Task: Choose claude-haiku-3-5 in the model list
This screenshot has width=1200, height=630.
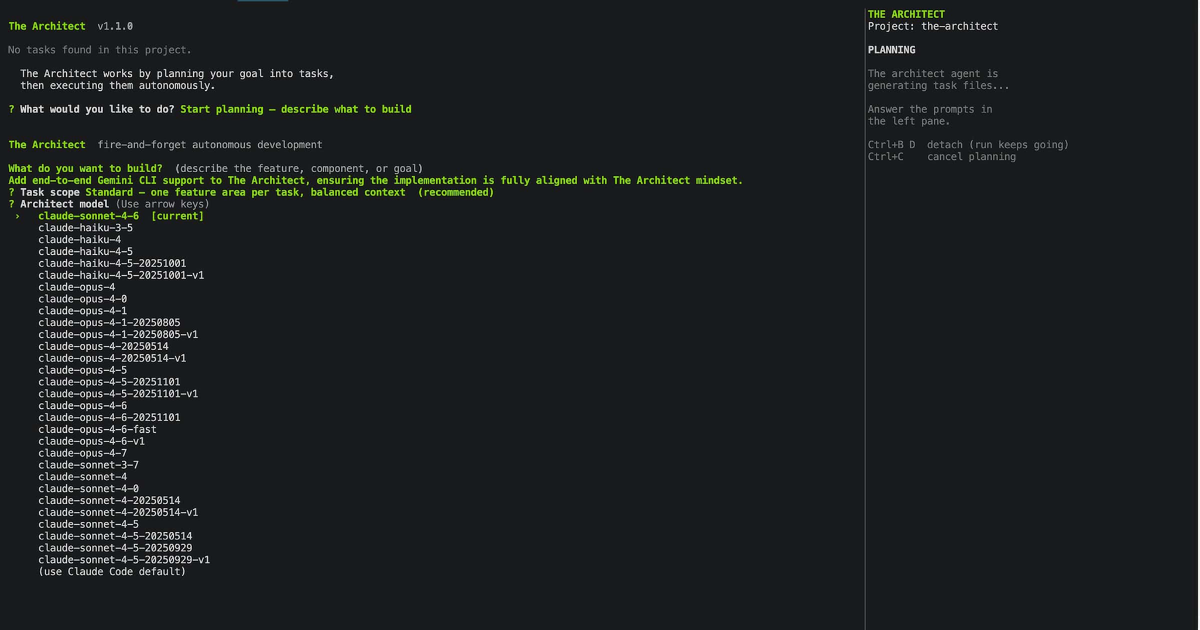Action: coord(85,228)
